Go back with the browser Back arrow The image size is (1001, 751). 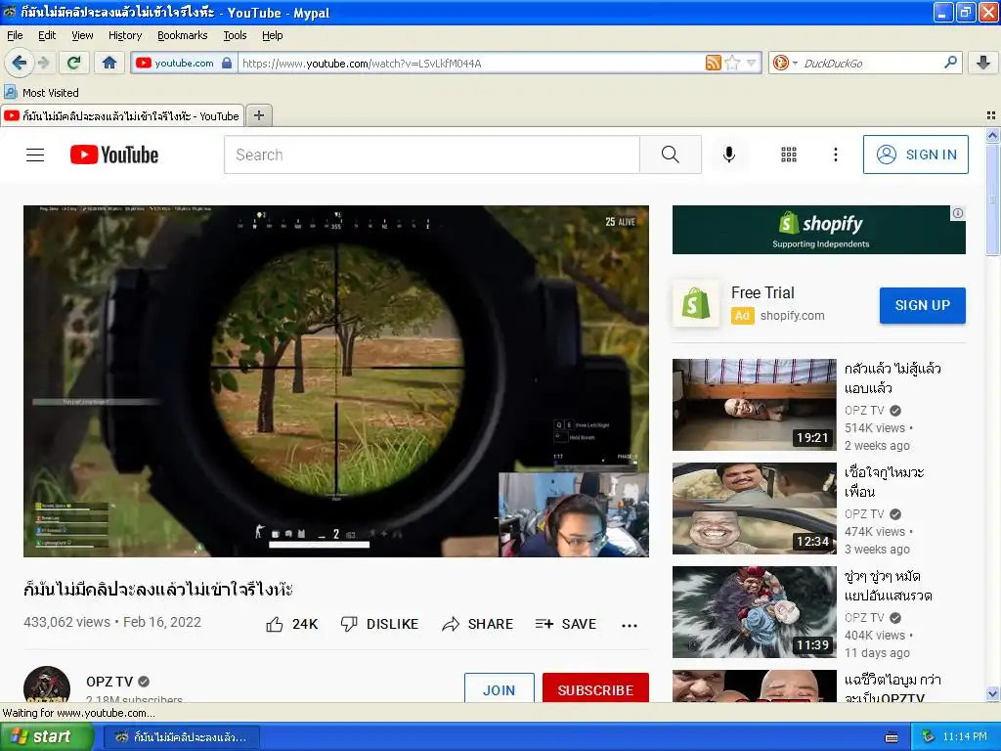[x=20, y=63]
